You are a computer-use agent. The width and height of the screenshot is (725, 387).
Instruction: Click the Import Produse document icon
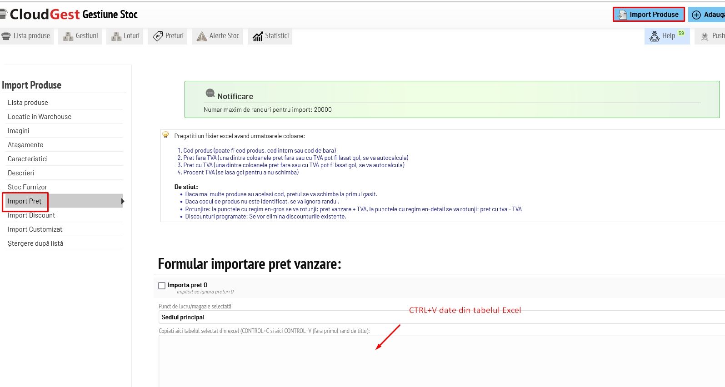click(x=622, y=15)
